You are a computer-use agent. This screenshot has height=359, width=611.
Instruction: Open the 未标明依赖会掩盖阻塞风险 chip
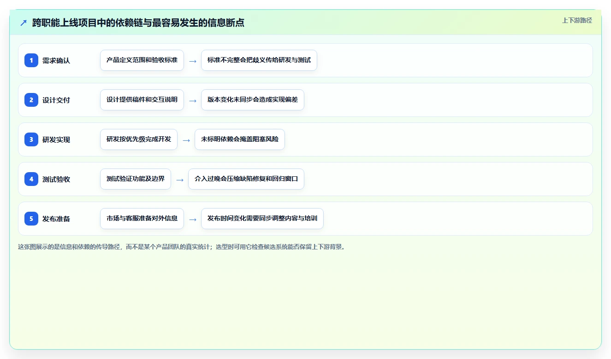click(240, 139)
